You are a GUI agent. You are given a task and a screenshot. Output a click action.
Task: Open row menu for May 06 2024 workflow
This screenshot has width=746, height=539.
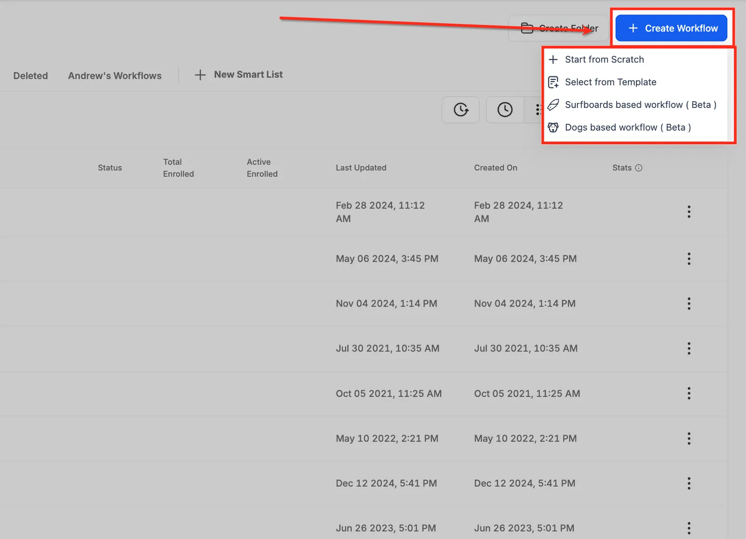pos(689,259)
